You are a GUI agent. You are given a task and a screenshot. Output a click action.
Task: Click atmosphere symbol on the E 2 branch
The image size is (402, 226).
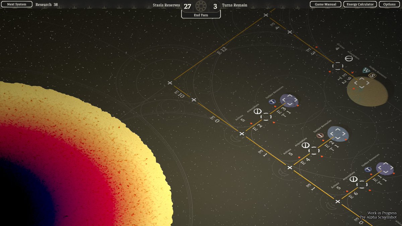257,111
